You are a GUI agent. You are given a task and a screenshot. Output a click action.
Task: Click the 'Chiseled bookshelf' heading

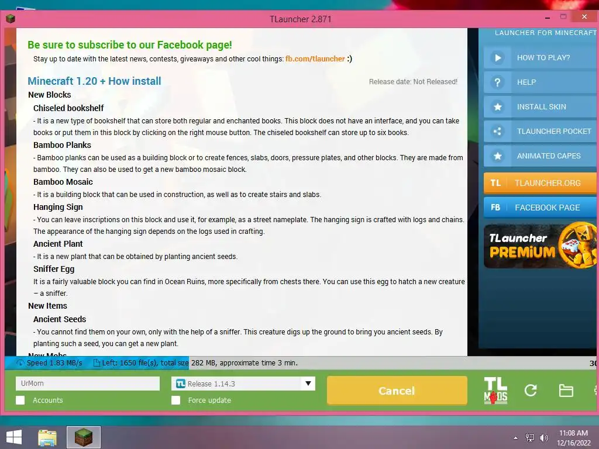click(68, 108)
